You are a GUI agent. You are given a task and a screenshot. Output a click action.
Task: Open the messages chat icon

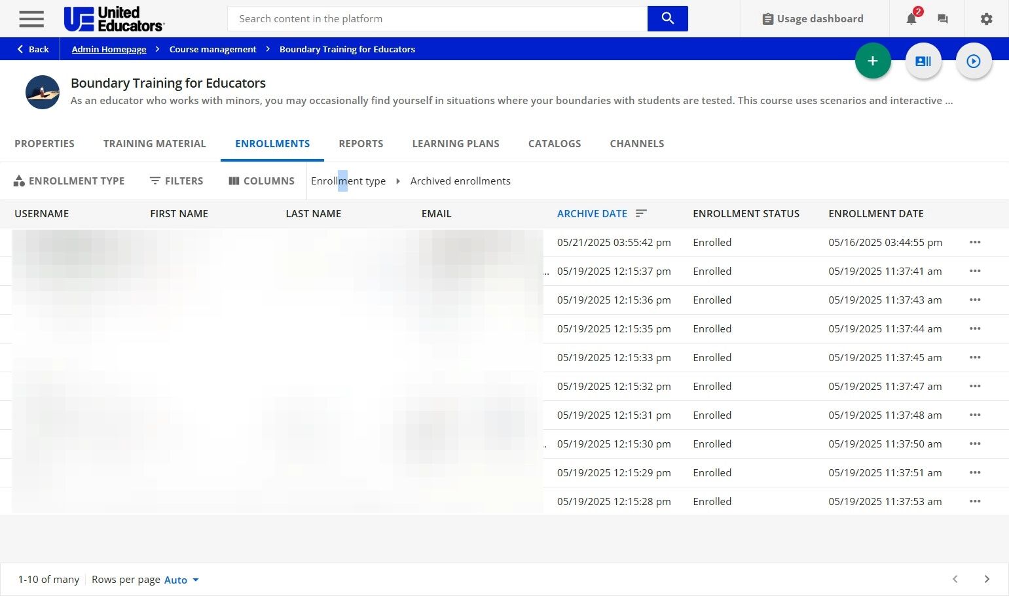[x=943, y=19]
